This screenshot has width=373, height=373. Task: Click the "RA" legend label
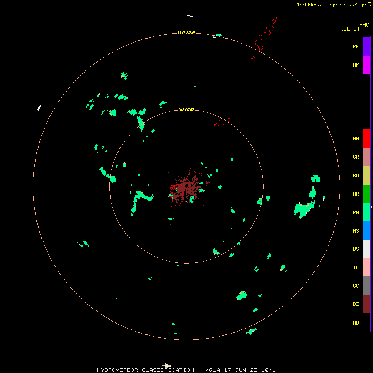356,212
